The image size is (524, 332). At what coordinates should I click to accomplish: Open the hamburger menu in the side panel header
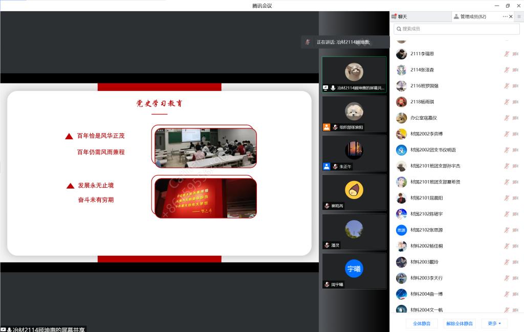coord(519,17)
